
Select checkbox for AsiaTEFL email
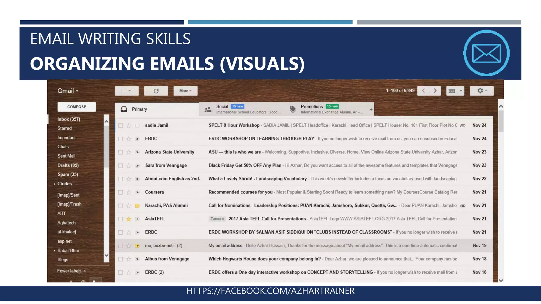[120, 219]
